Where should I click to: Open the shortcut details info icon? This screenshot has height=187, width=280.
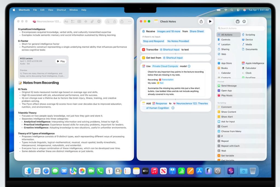coord(244,21)
